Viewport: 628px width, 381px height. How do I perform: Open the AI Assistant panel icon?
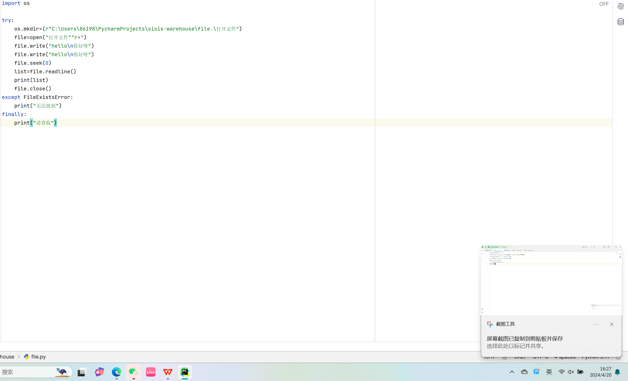coord(620,6)
